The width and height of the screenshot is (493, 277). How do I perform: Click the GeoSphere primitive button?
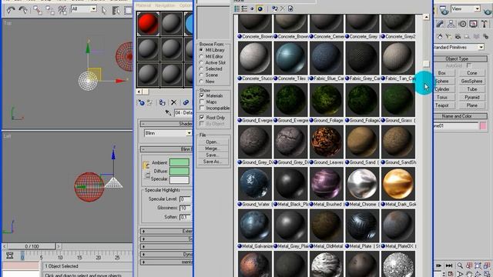tap(472, 81)
